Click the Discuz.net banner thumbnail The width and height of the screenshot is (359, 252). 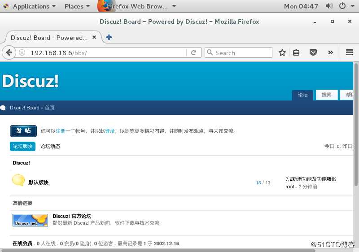[x=30, y=220]
